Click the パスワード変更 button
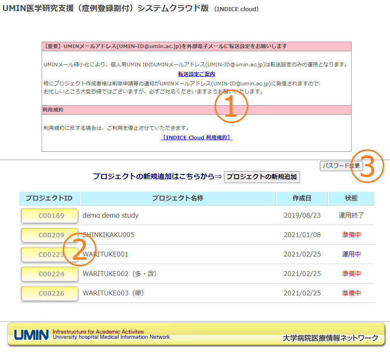 [341, 166]
